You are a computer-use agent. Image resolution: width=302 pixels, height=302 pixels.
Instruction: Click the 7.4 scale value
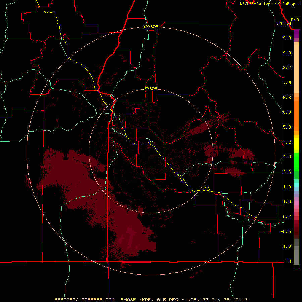[x=287, y=83]
